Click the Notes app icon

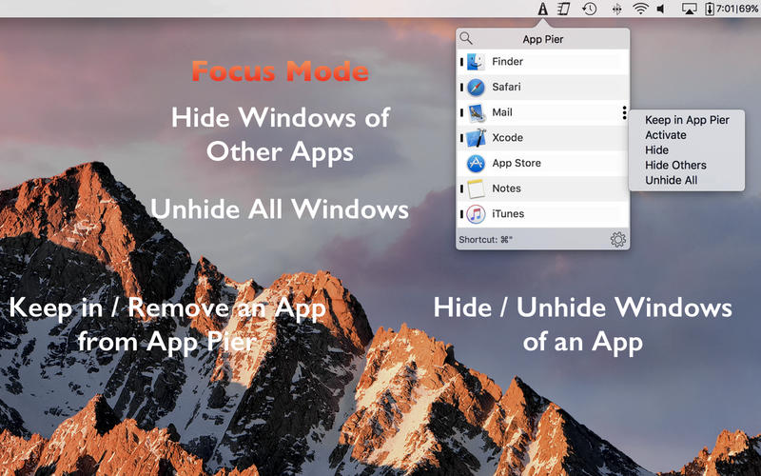477,188
